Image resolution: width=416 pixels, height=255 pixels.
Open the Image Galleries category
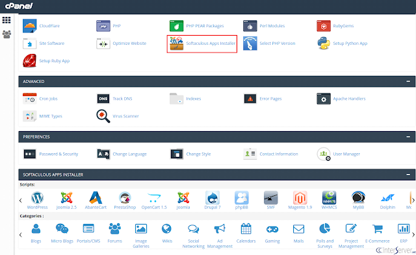coord(141,229)
